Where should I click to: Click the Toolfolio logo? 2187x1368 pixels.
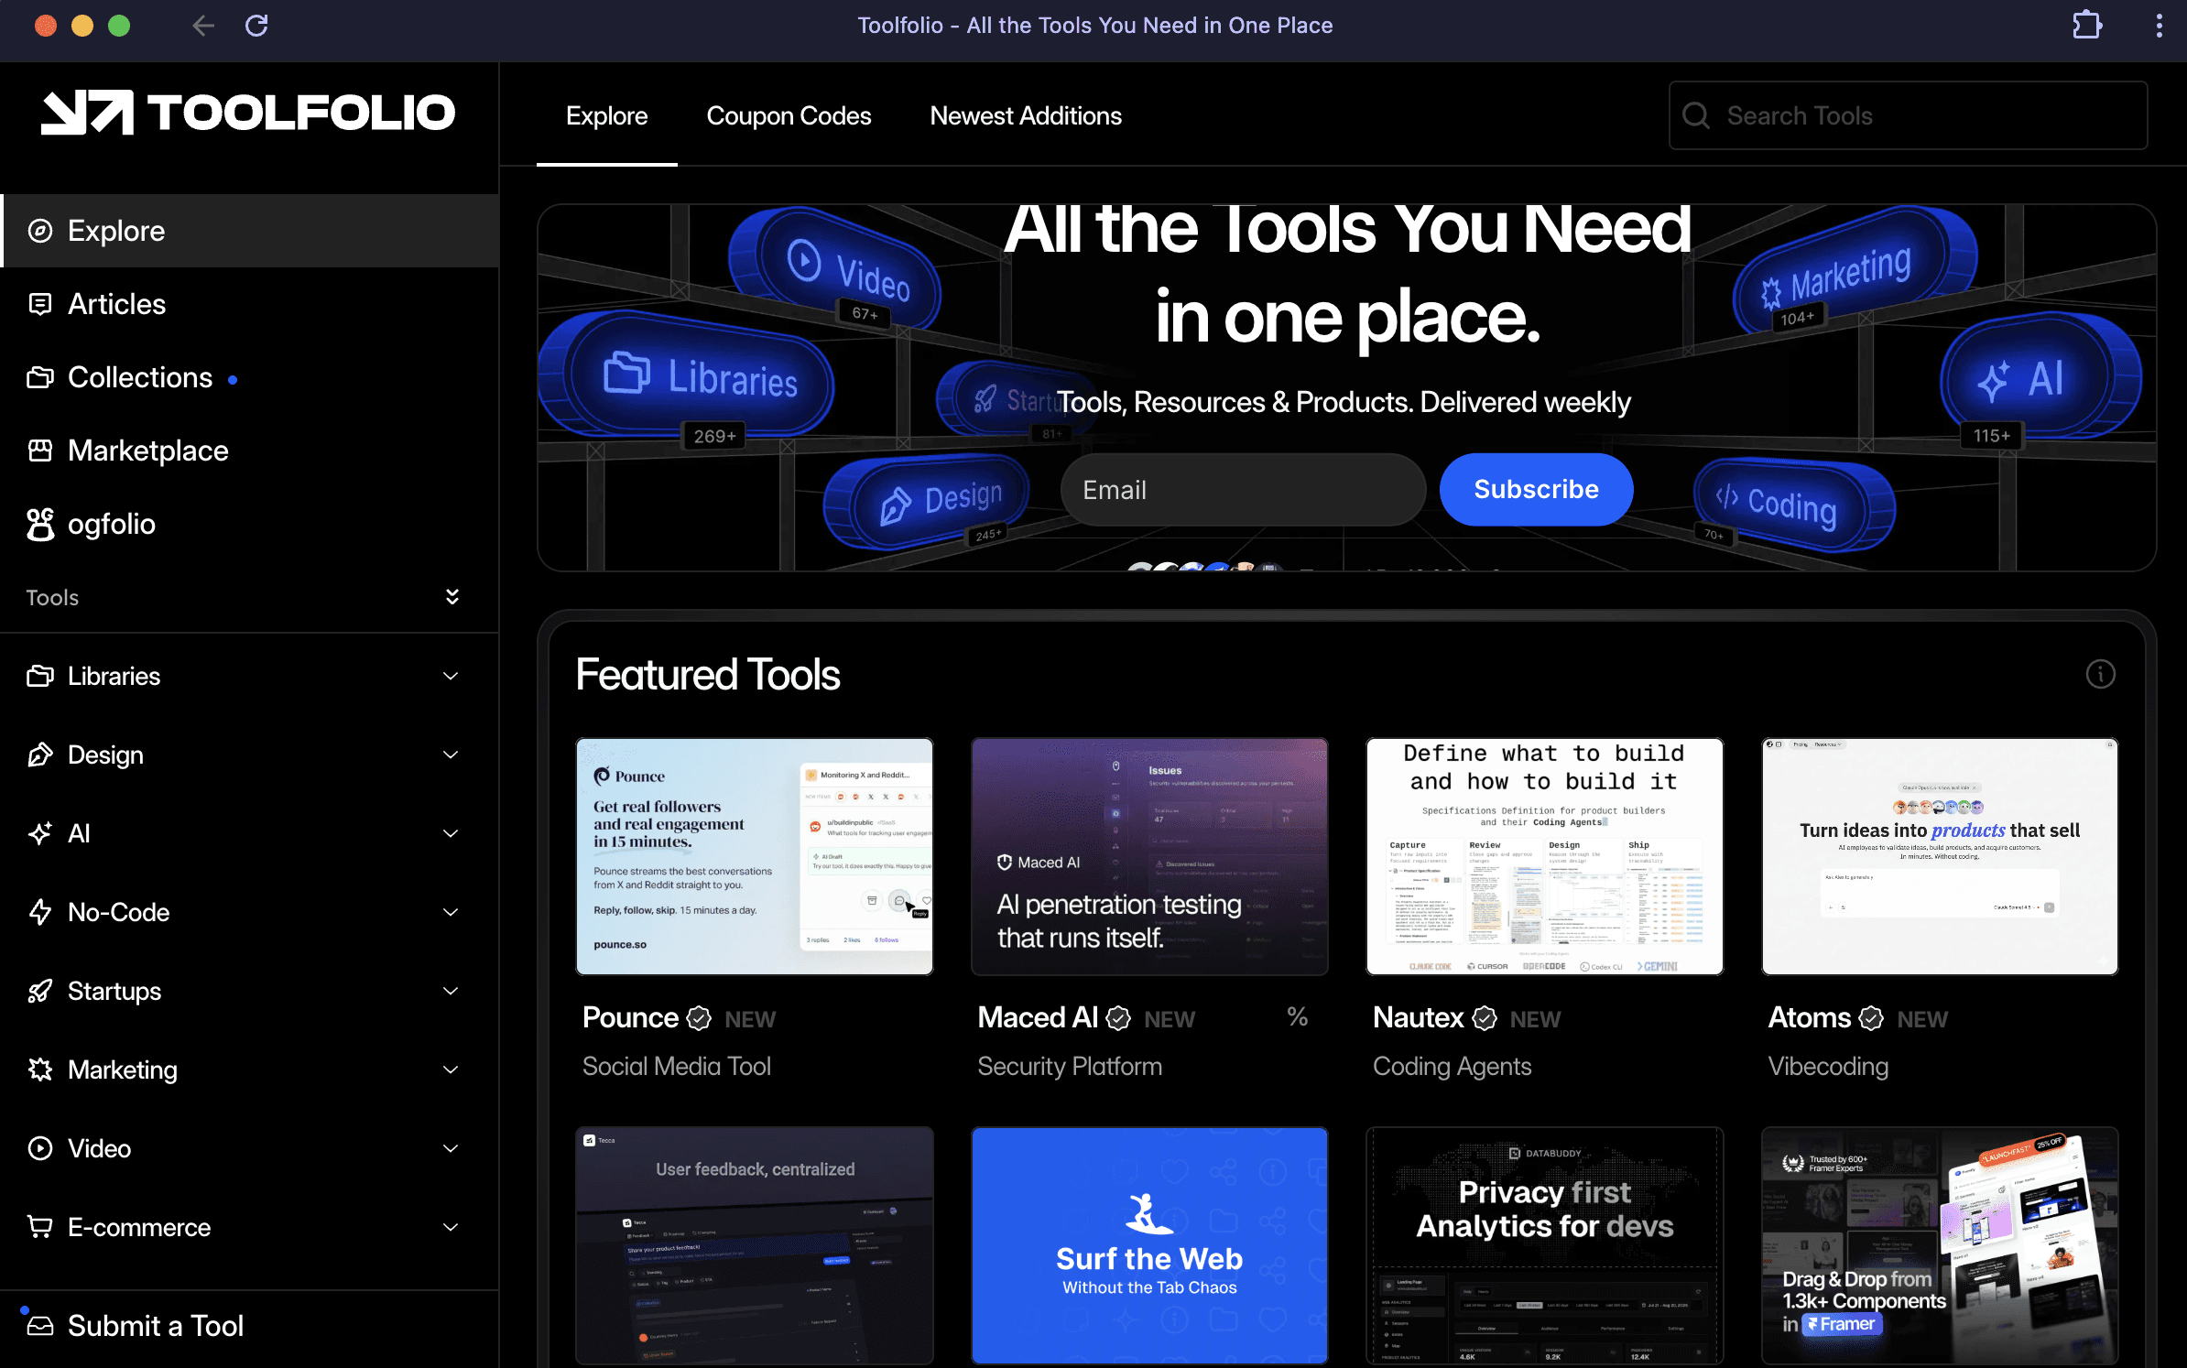tap(248, 113)
